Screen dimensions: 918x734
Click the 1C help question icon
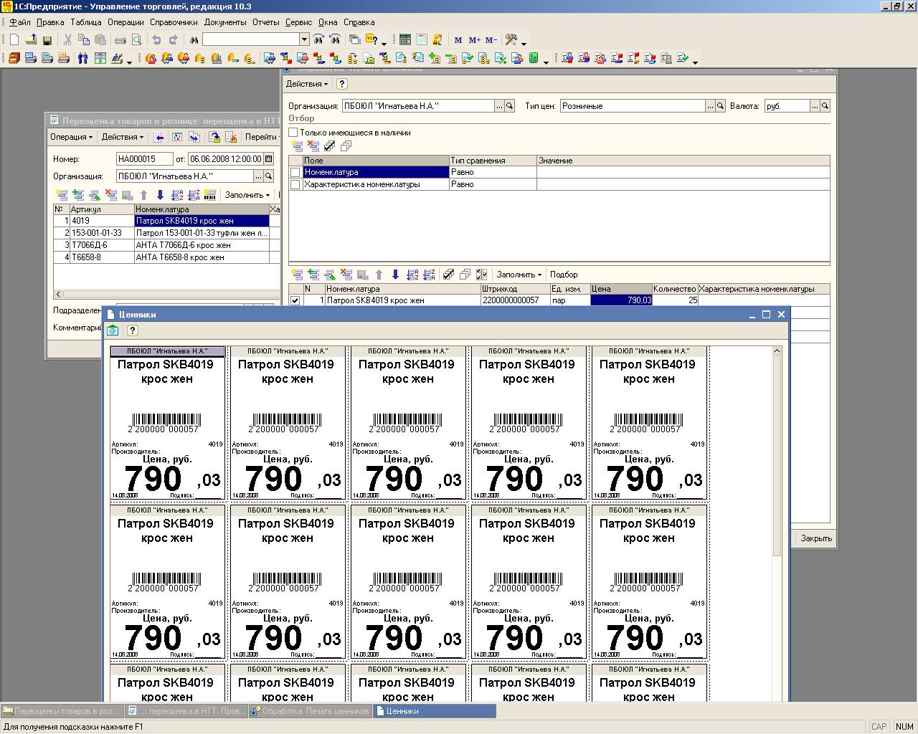pyautogui.click(x=372, y=40)
